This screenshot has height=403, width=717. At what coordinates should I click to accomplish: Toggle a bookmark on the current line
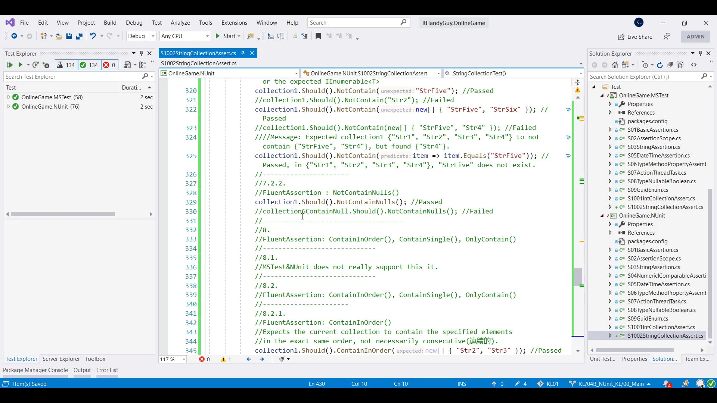[318, 36]
